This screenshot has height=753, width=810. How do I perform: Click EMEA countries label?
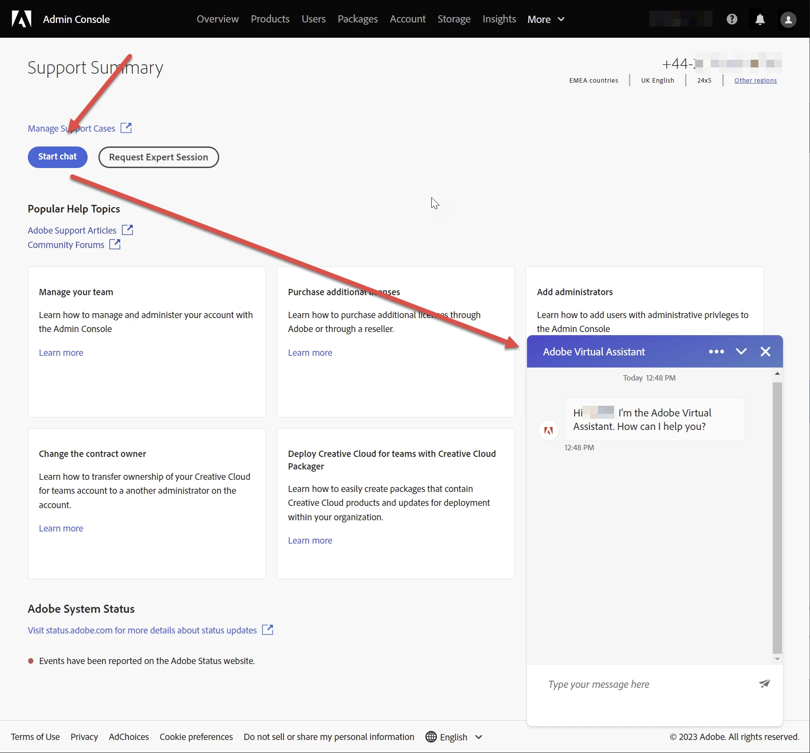point(593,80)
